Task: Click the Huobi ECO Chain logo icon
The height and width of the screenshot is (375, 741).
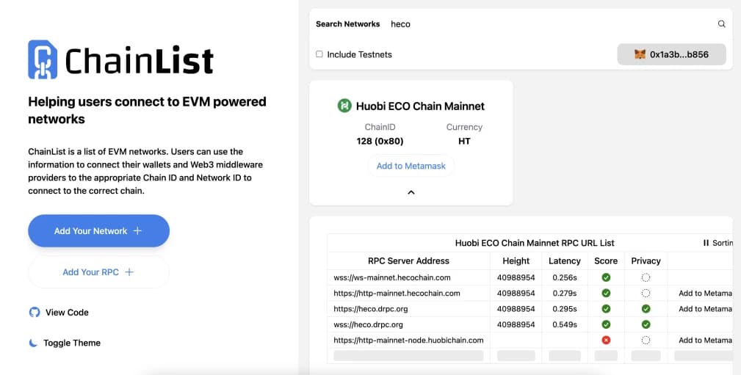Action: (344, 106)
